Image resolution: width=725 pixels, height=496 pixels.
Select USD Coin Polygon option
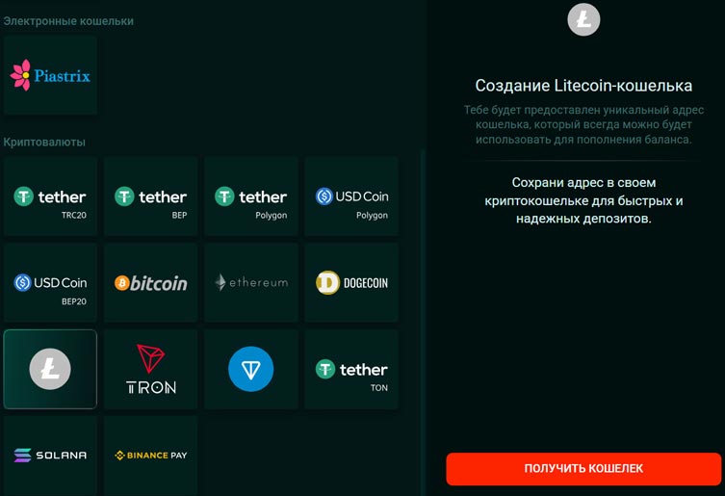click(x=351, y=196)
